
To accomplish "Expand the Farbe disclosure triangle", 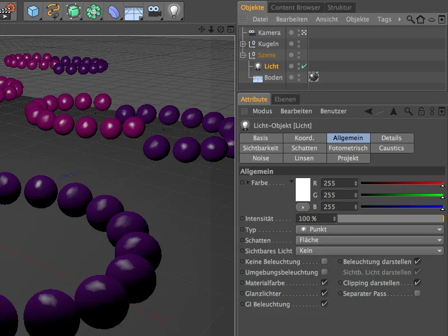I will coord(248,183).
